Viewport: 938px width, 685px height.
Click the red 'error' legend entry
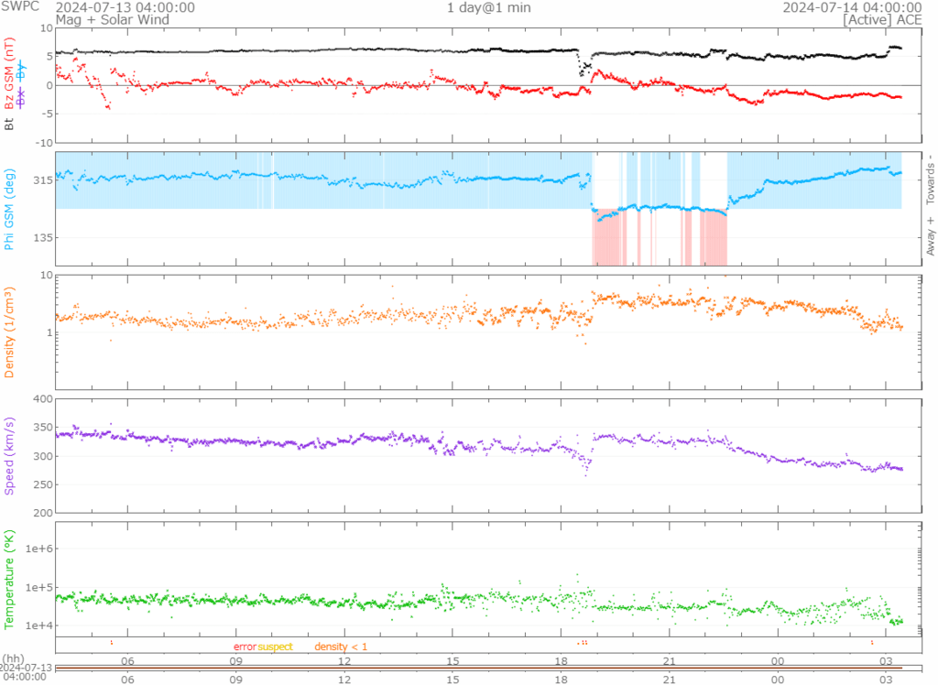tap(245, 647)
